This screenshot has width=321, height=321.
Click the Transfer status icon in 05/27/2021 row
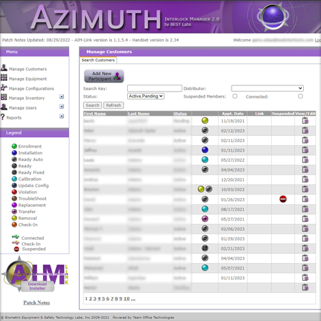(205, 219)
